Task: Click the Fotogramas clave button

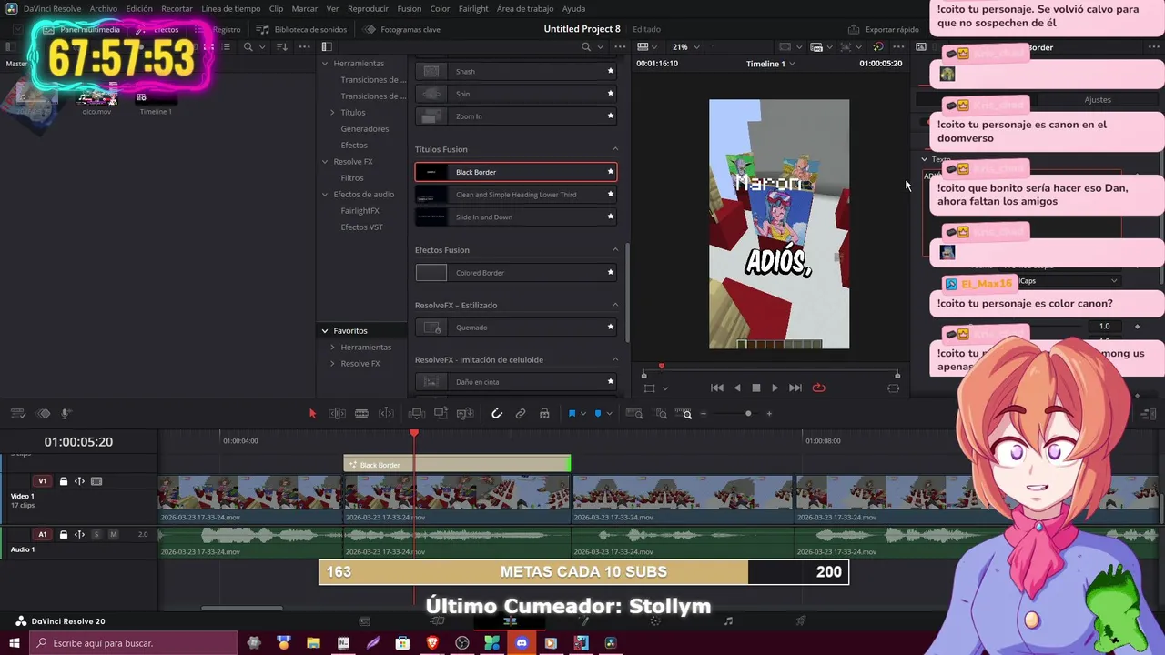Action: (402, 29)
